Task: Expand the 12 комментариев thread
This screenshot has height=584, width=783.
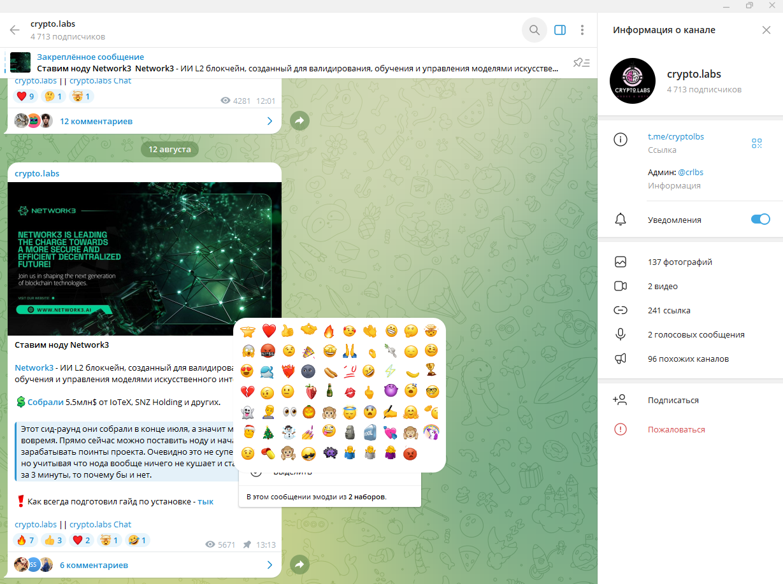Action: (145, 121)
